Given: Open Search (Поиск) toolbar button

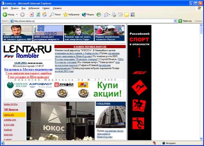Looking at the screenshot, I should click(x=55, y=15).
